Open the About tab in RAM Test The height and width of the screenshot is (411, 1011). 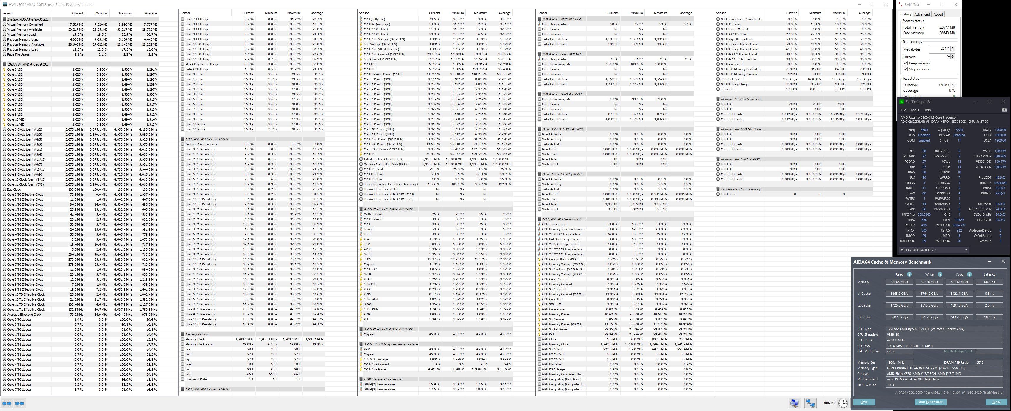[938, 14]
